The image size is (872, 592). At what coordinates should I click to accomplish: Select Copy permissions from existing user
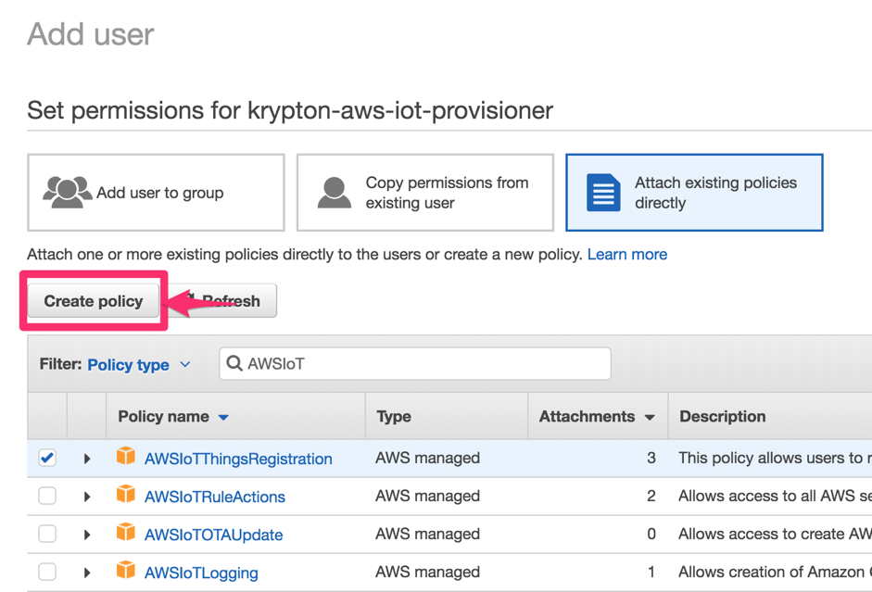pos(424,193)
